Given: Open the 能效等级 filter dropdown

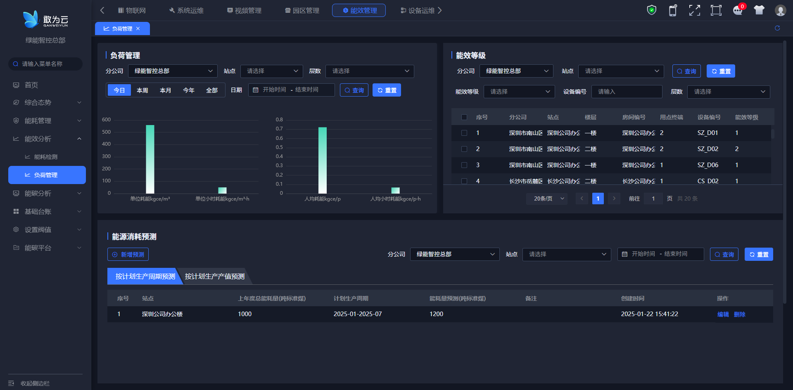Looking at the screenshot, I should click(x=519, y=92).
